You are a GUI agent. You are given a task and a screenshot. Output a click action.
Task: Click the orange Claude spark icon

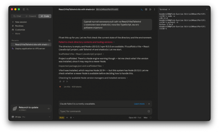point(60,87)
